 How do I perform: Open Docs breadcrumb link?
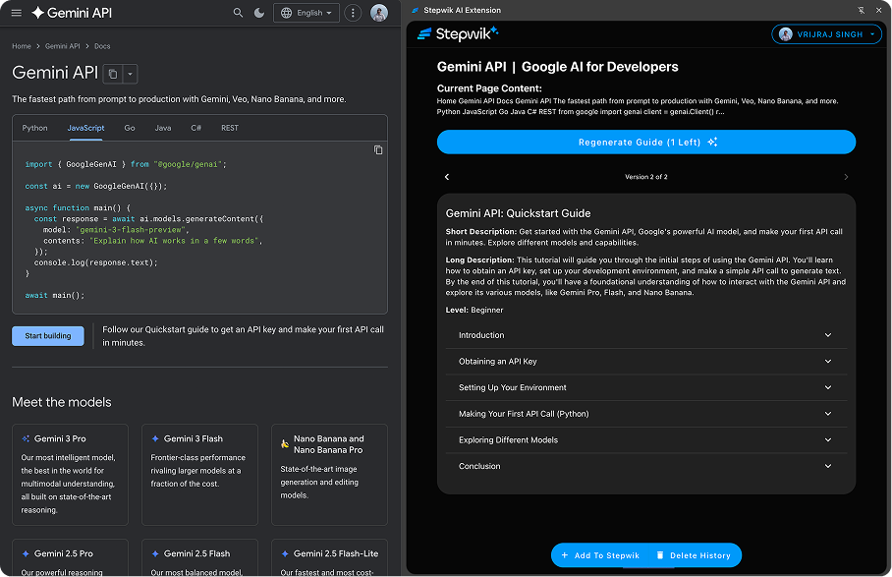coord(102,46)
